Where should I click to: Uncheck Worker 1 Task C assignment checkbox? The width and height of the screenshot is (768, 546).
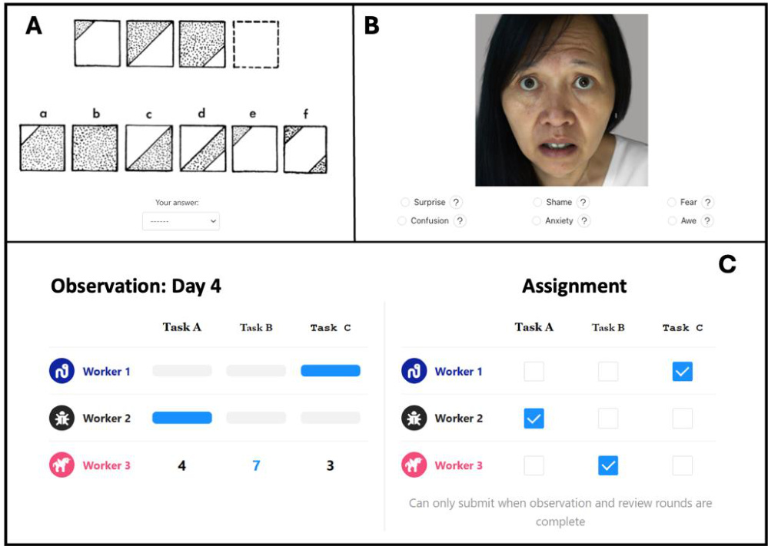coord(682,372)
